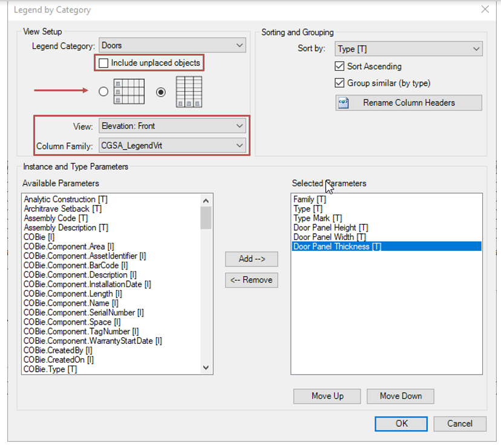Image resolution: width=501 pixels, height=446 pixels.
Task: Open the View dropdown showing Elevation: Front
Action: [172, 126]
